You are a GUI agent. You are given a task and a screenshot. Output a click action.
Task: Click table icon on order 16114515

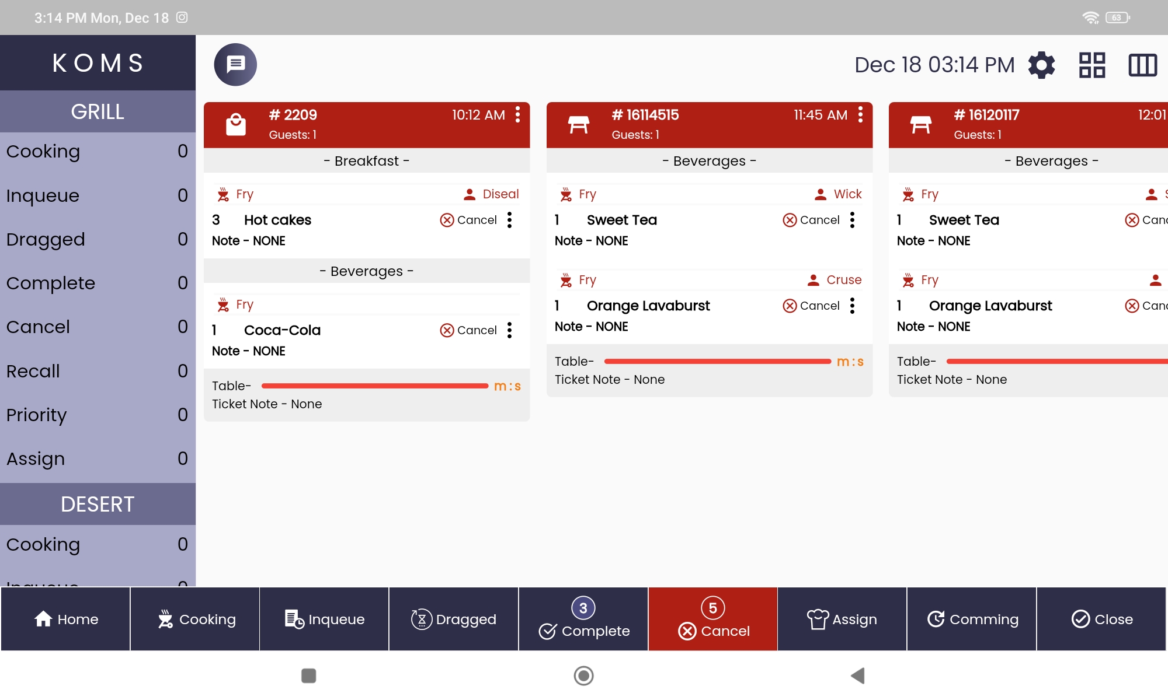578,124
